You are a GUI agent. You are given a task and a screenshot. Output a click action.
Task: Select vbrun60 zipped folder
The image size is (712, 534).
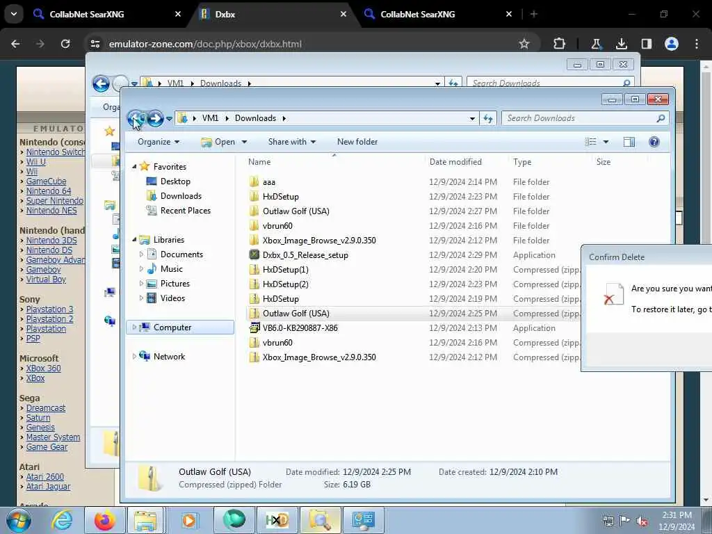point(277,342)
